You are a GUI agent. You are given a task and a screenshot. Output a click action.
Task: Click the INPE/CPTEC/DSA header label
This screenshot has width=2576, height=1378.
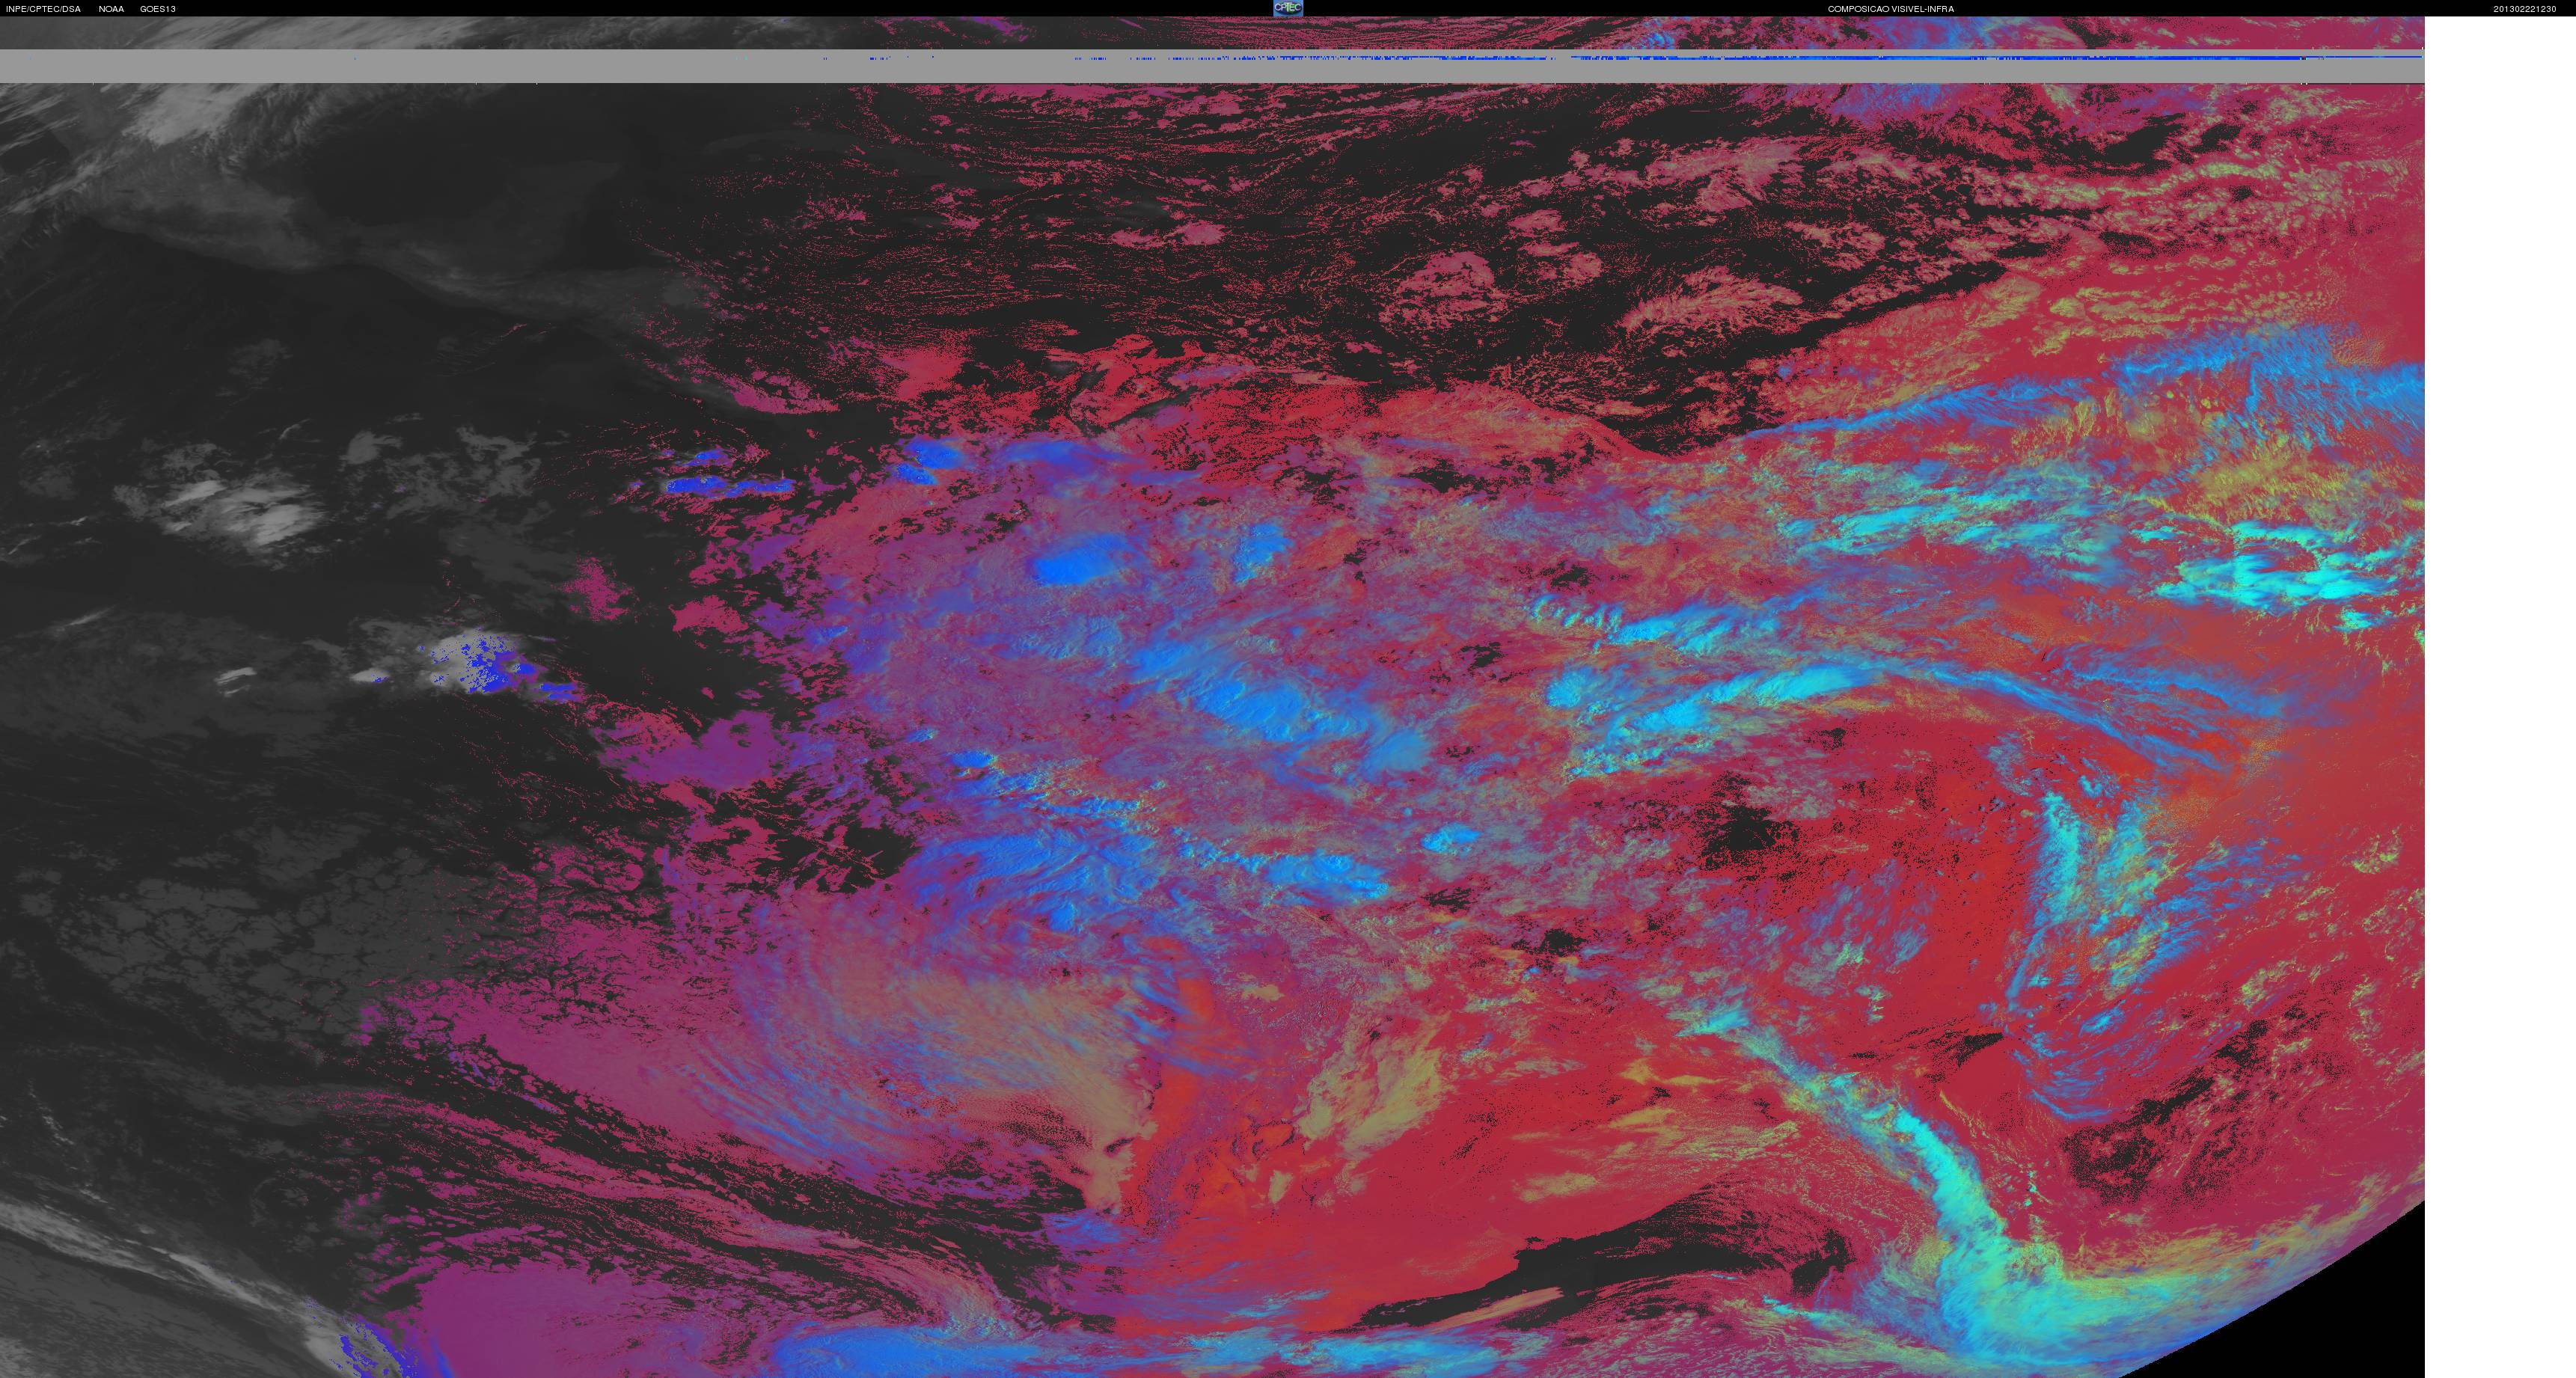43,9
